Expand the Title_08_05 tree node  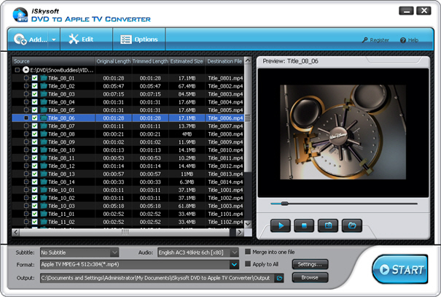26,109
